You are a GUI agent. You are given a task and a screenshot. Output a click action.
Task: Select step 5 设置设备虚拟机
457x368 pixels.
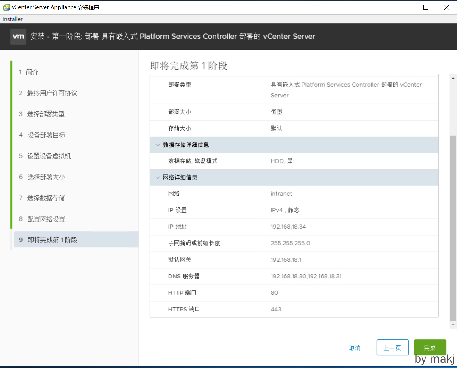pos(49,156)
